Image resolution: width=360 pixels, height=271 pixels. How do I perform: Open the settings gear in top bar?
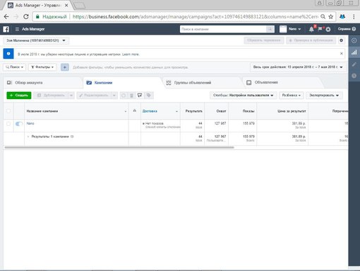tap(328, 29)
